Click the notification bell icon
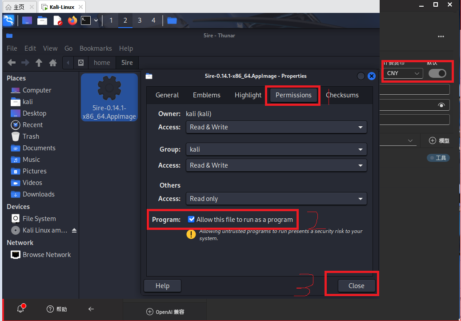The width and height of the screenshot is (461, 321). (20, 309)
